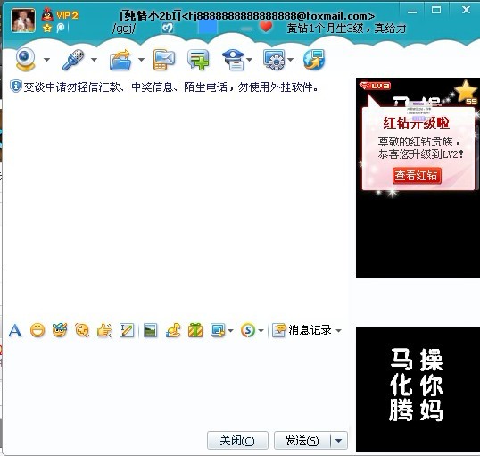
Task: Click the LV2 red diamond badge
Action: click(375, 86)
